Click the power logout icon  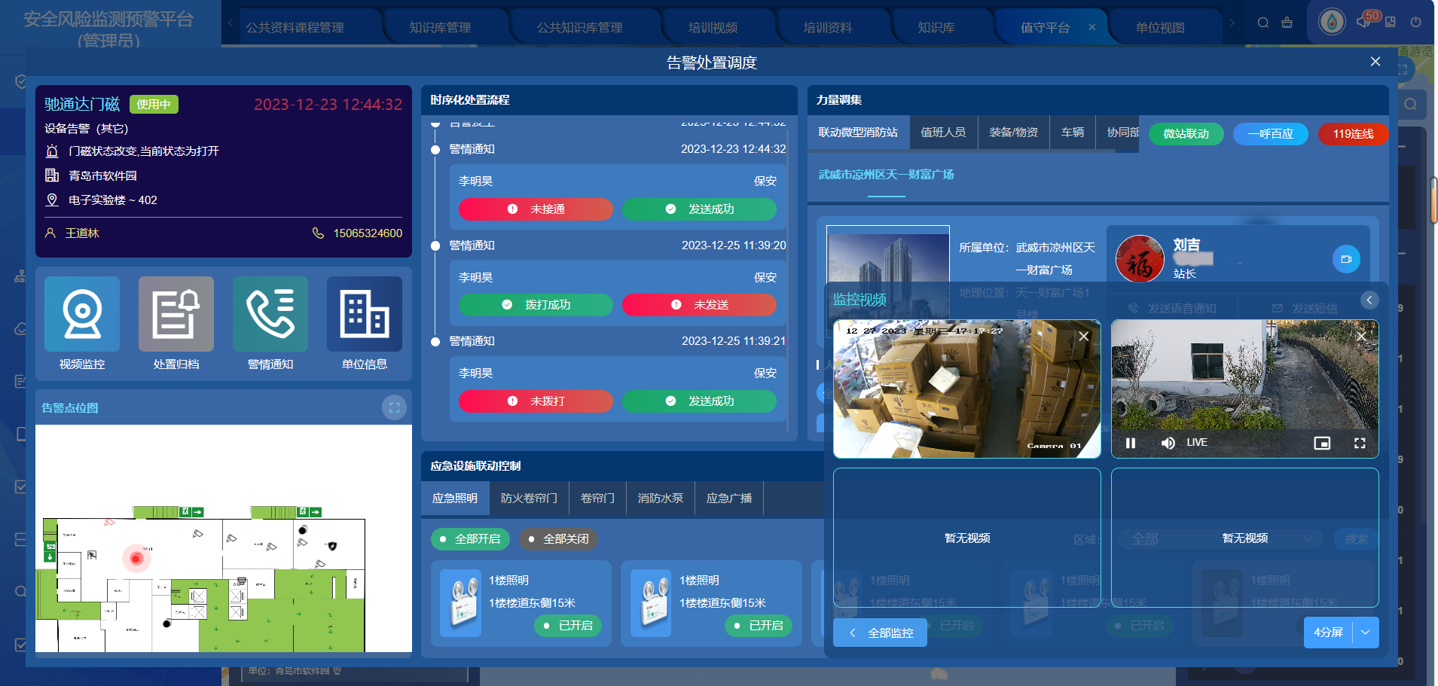[x=1416, y=23]
